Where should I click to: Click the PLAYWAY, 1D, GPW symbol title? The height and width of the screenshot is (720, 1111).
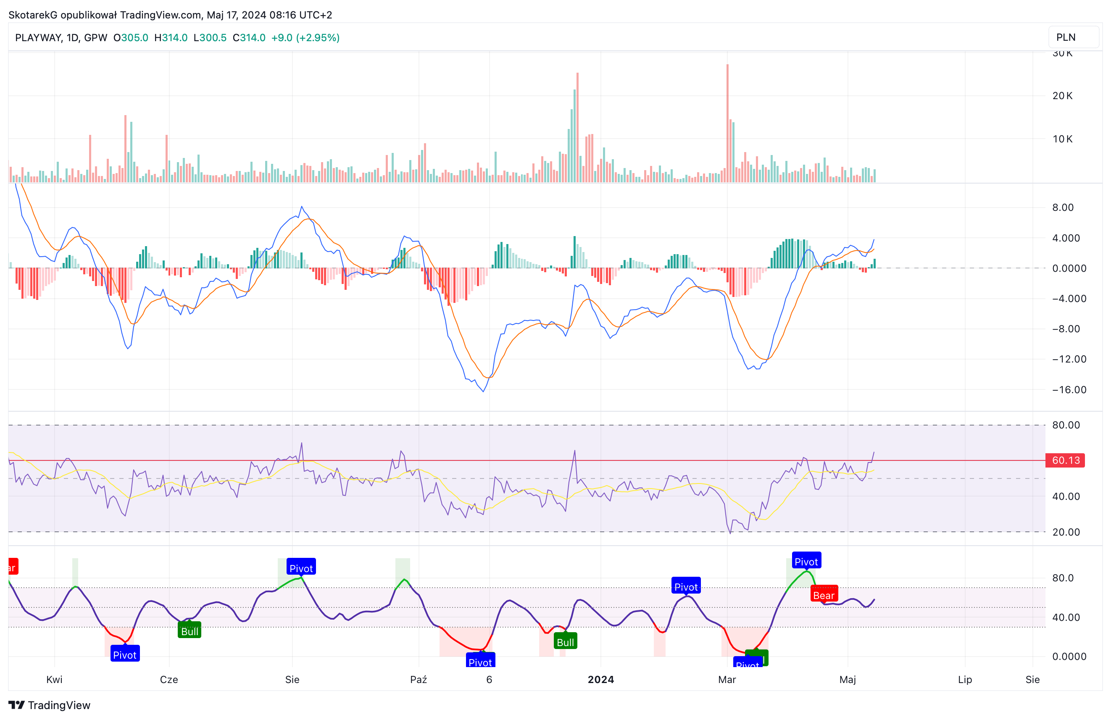click(x=61, y=37)
